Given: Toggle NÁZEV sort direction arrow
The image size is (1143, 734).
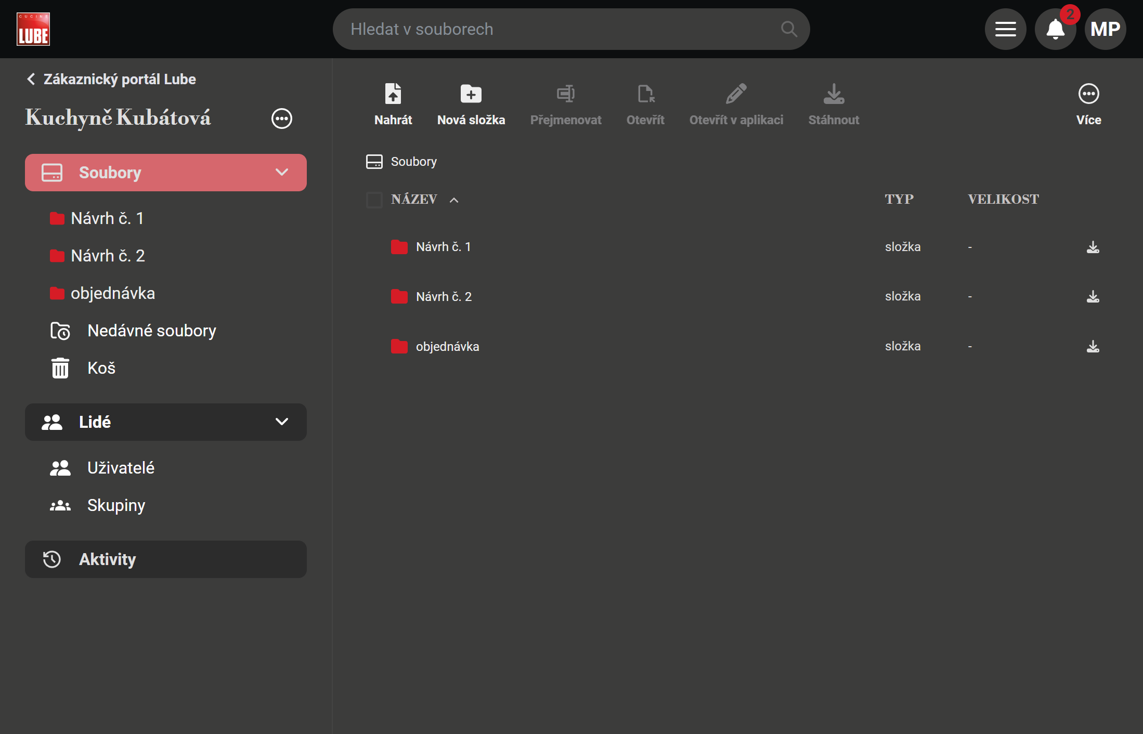Looking at the screenshot, I should [x=453, y=200].
